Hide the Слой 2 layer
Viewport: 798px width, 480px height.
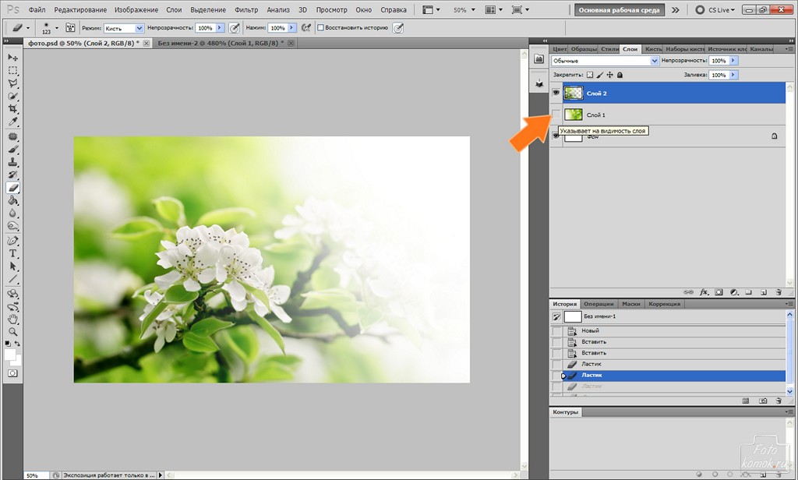[x=556, y=93]
